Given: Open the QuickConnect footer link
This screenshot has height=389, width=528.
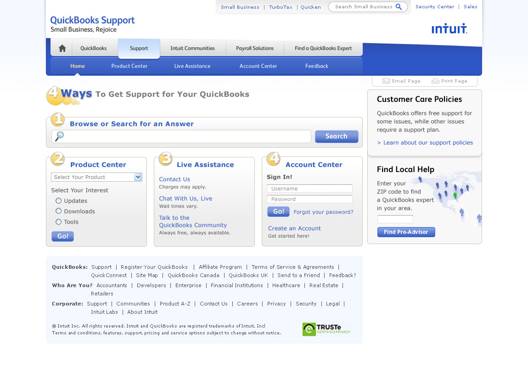Looking at the screenshot, I should [x=109, y=275].
